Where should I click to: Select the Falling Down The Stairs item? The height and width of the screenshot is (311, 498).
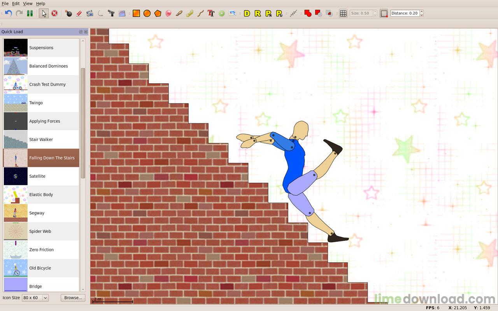click(x=41, y=158)
